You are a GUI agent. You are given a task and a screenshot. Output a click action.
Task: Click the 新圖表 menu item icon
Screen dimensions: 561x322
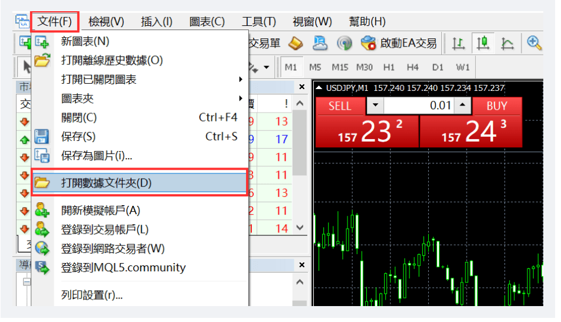click(x=42, y=41)
